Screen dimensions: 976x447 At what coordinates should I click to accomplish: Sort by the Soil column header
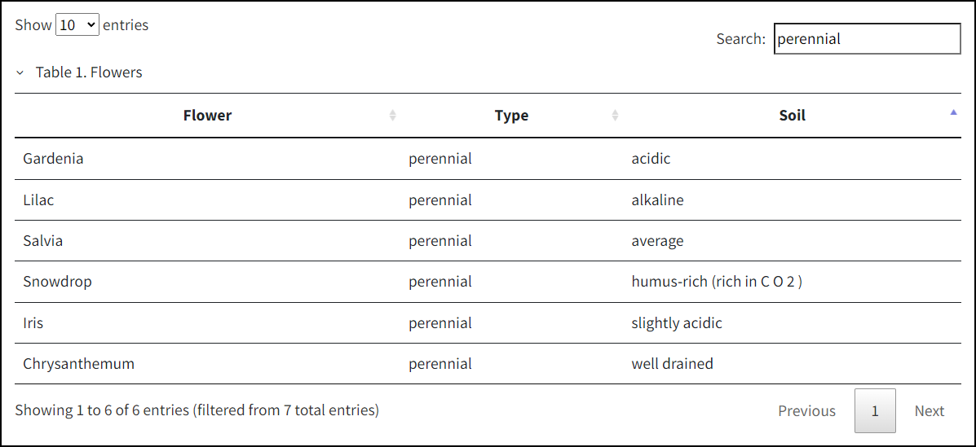[793, 115]
